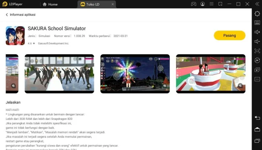Open the partially visible first screenshot thumbnail
262x150 pixels.
(x=12, y=74)
